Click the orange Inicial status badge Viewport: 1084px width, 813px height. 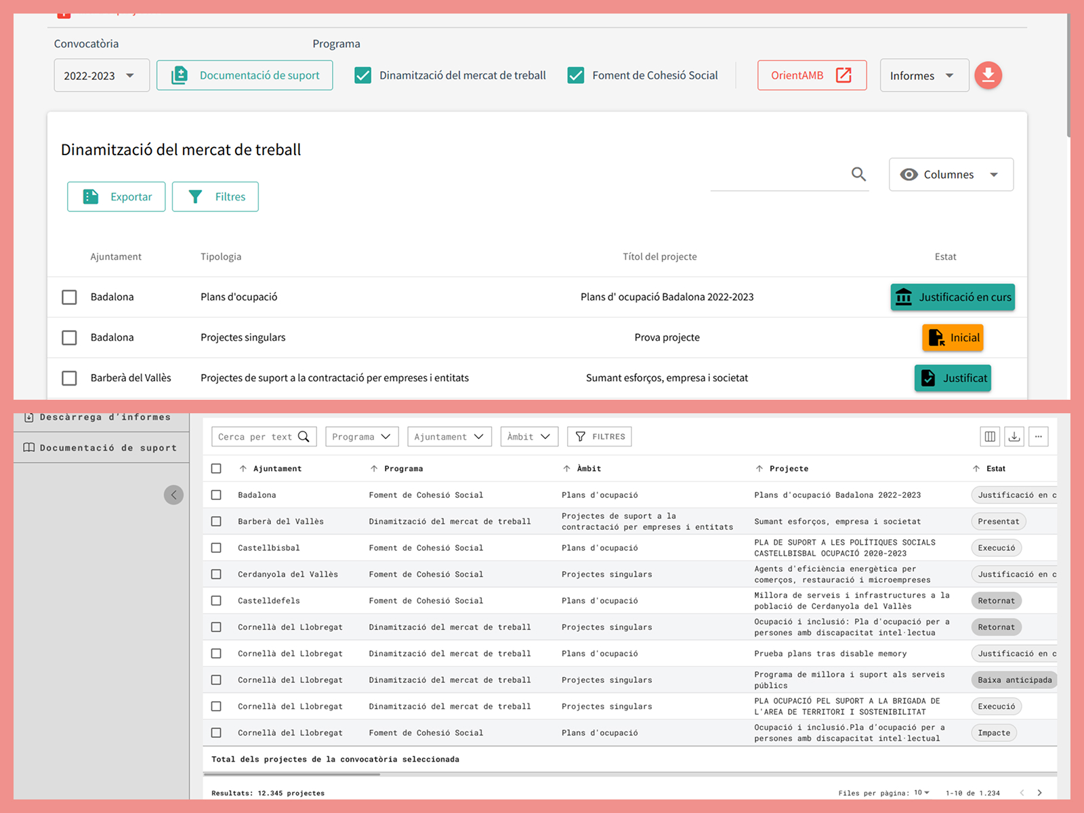tap(953, 337)
